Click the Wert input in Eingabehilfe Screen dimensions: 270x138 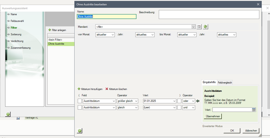pyautogui.click(x=232, y=110)
